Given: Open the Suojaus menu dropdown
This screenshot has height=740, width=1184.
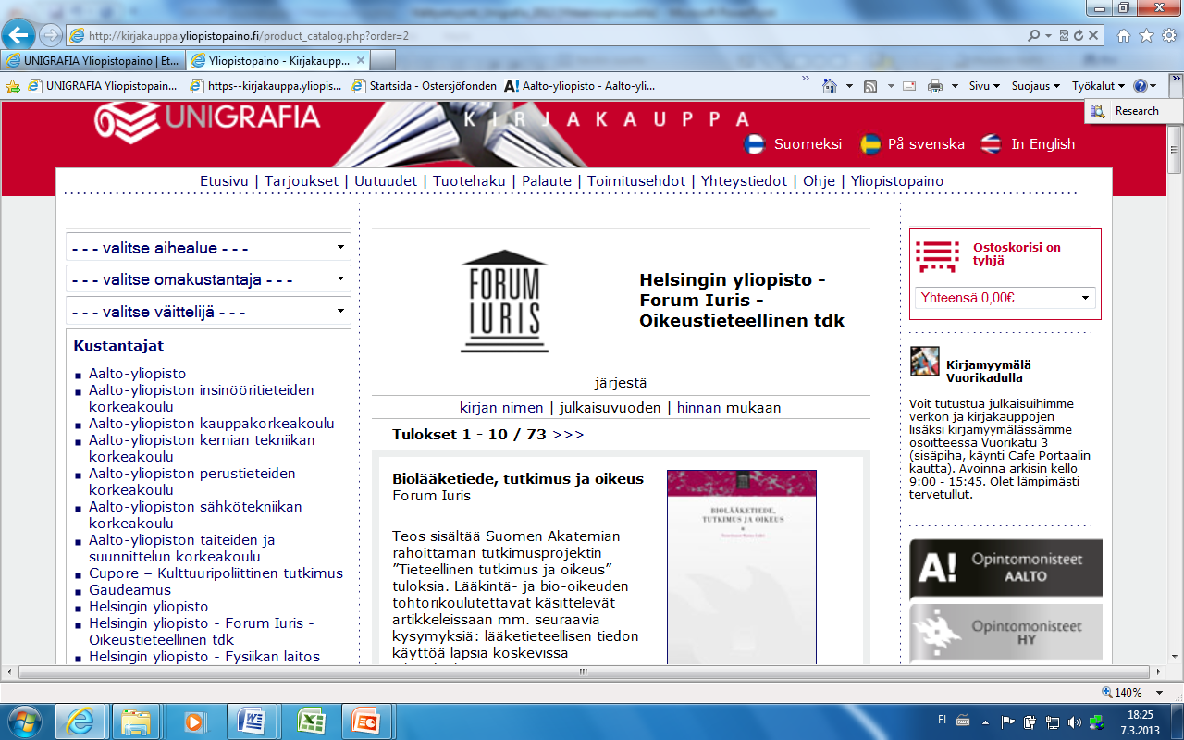Looking at the screenshot, I should (x=1036, y=86).
